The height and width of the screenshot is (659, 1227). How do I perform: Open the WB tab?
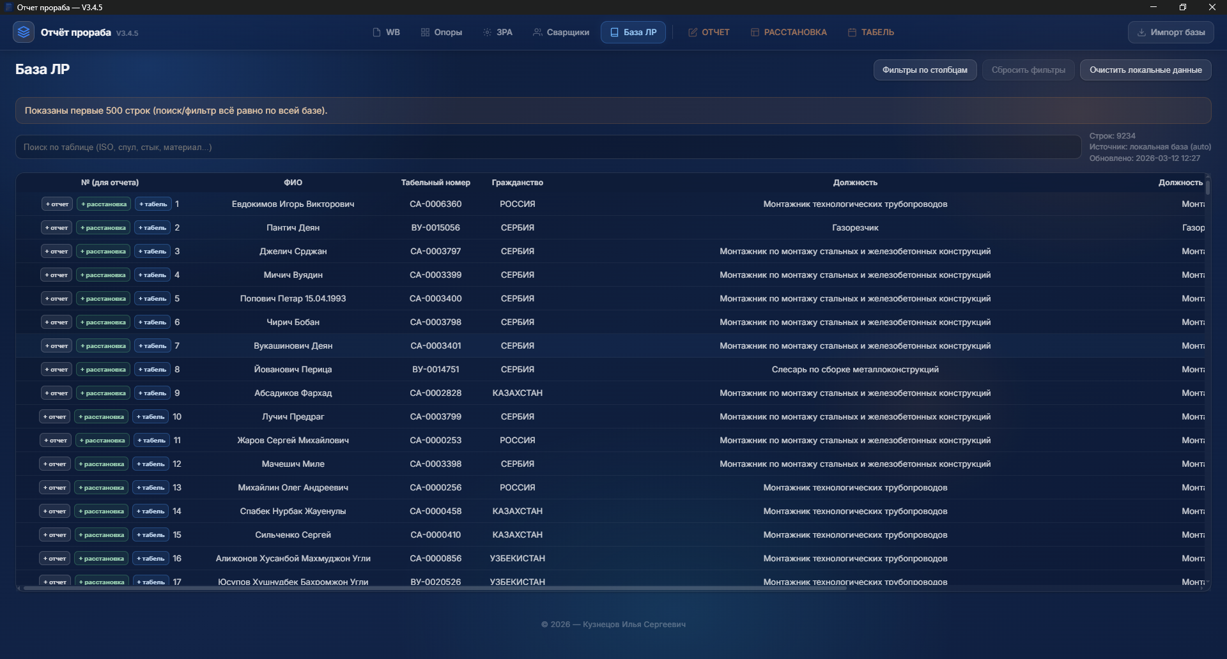coord(386,33)
